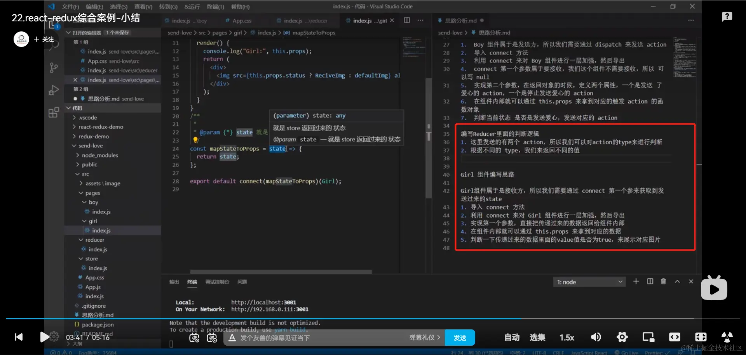Switch to the 问题 problems panel tab

(x=242, y=282)
